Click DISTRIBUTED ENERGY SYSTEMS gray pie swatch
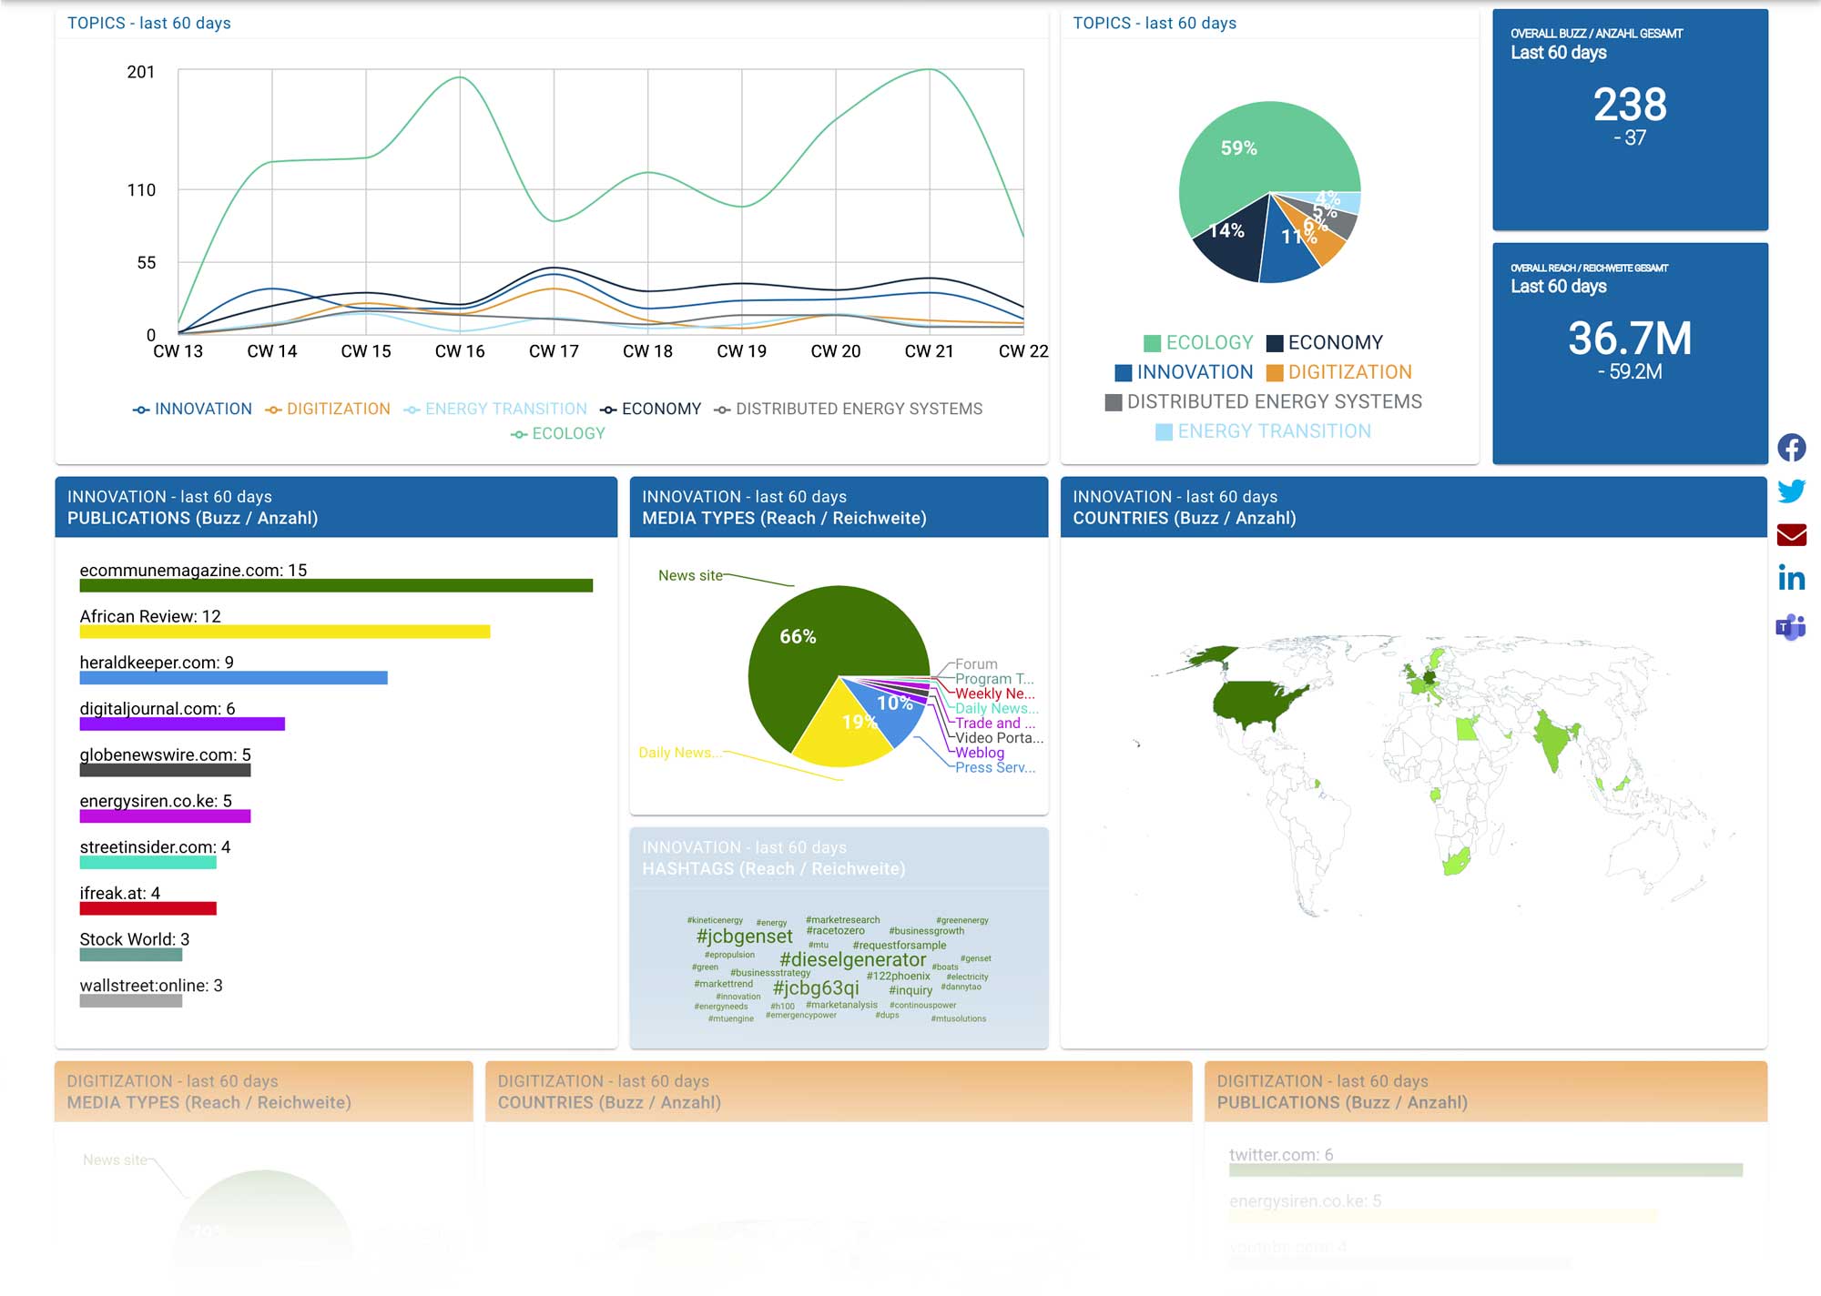The height and width of the screenshot is (1296, 1821). coord(1114,402)
